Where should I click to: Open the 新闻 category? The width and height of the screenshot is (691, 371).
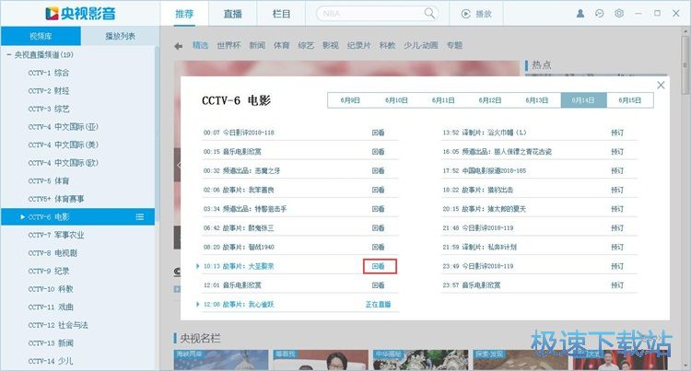pyautogui.click(x=257, y=45)
